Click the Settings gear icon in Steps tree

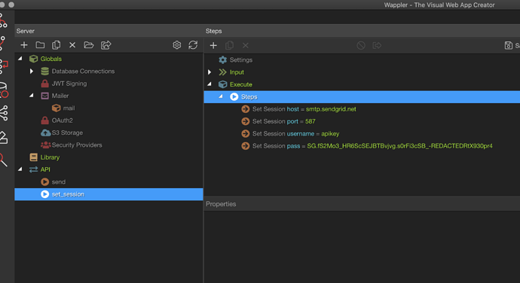click(222, 59)
